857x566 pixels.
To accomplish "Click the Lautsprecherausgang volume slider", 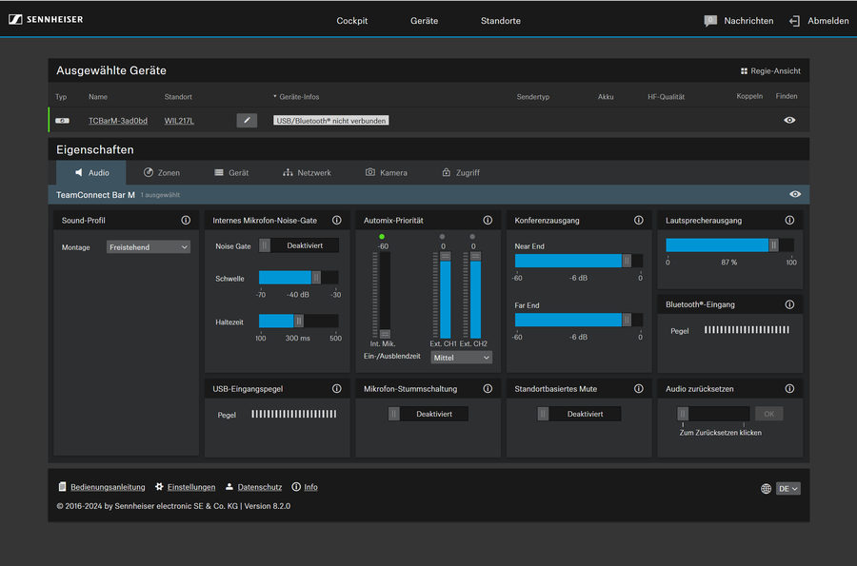I will coord(729,245).
